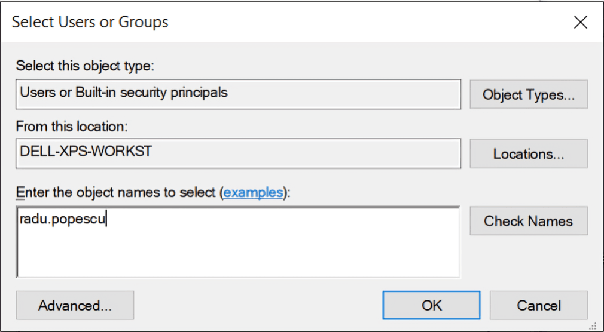604x332 pixels.
Task: Validate radu.popescu using Check Names
Action: (529, 221)
